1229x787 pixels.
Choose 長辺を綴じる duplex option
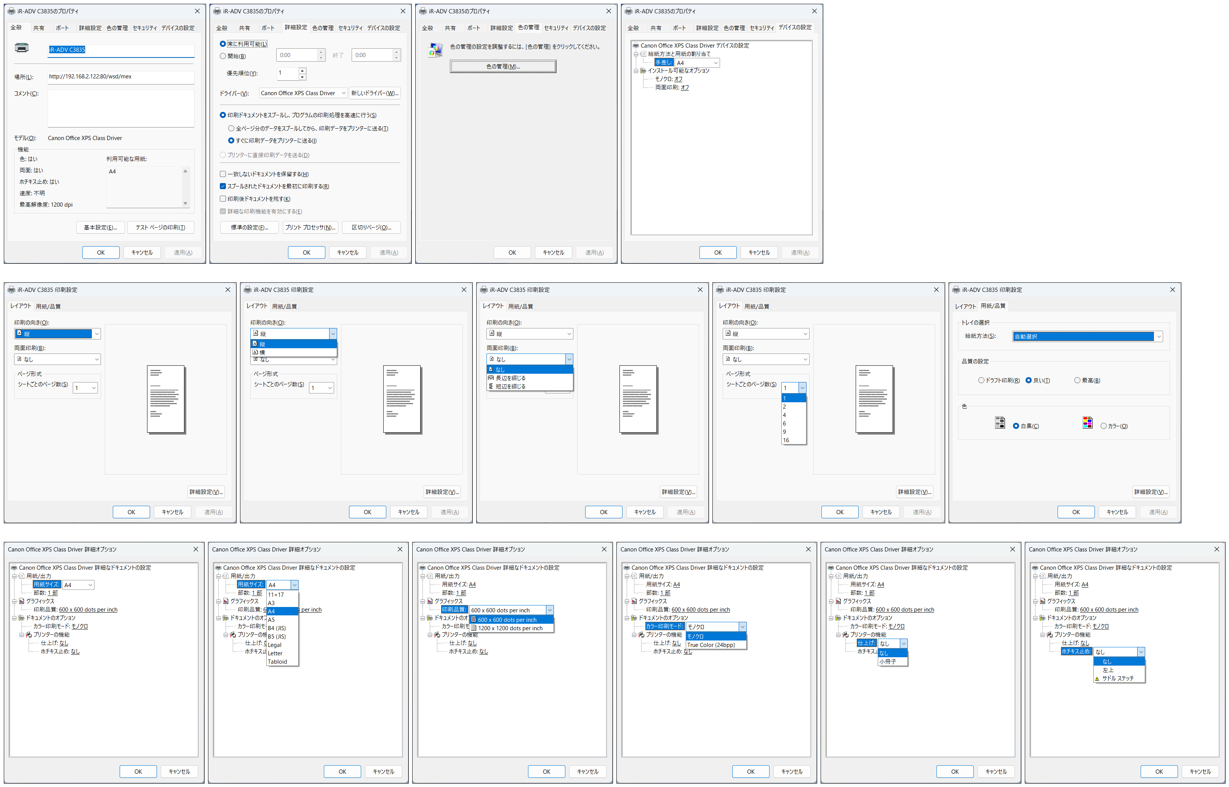tap(510, 378)
